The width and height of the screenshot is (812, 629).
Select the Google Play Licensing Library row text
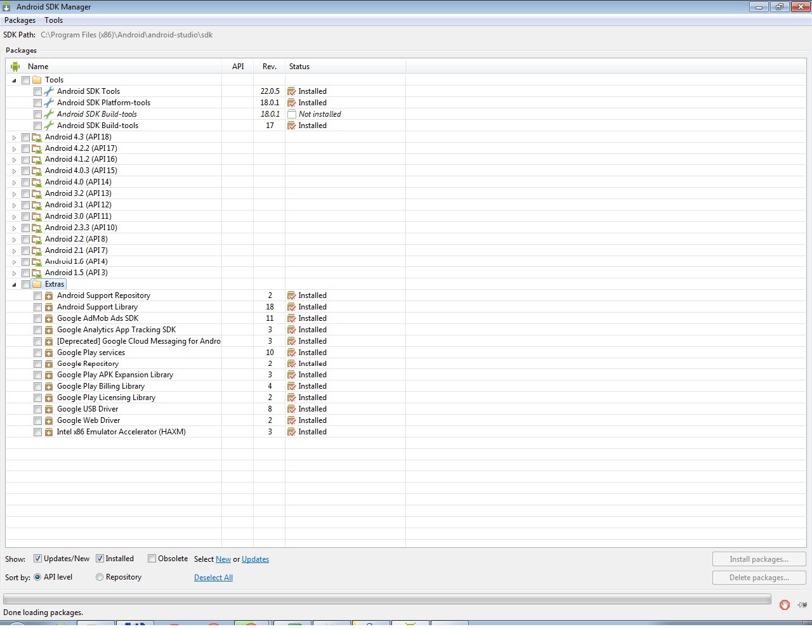tap(106, 398)
